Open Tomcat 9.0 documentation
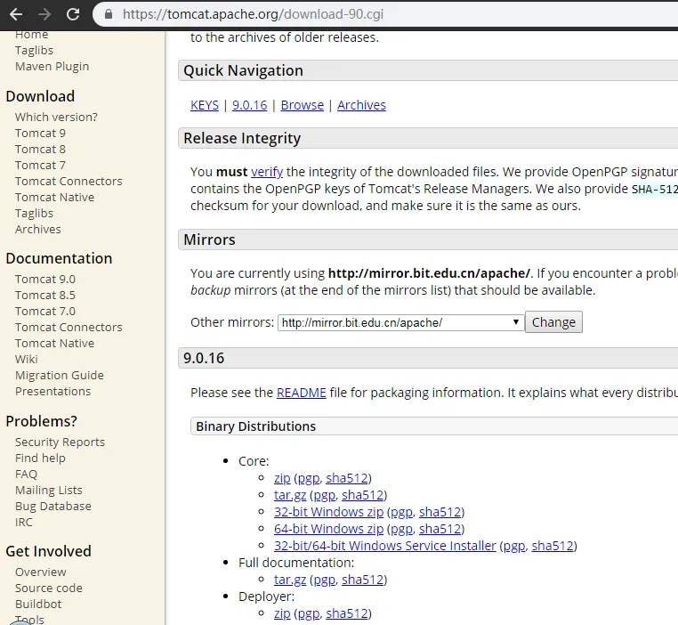Viewport: 678px width, 625px height. pyautogui.click(x=45, y=280)
